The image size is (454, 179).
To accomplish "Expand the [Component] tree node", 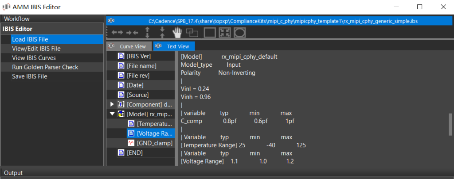I will coord(112,104).
